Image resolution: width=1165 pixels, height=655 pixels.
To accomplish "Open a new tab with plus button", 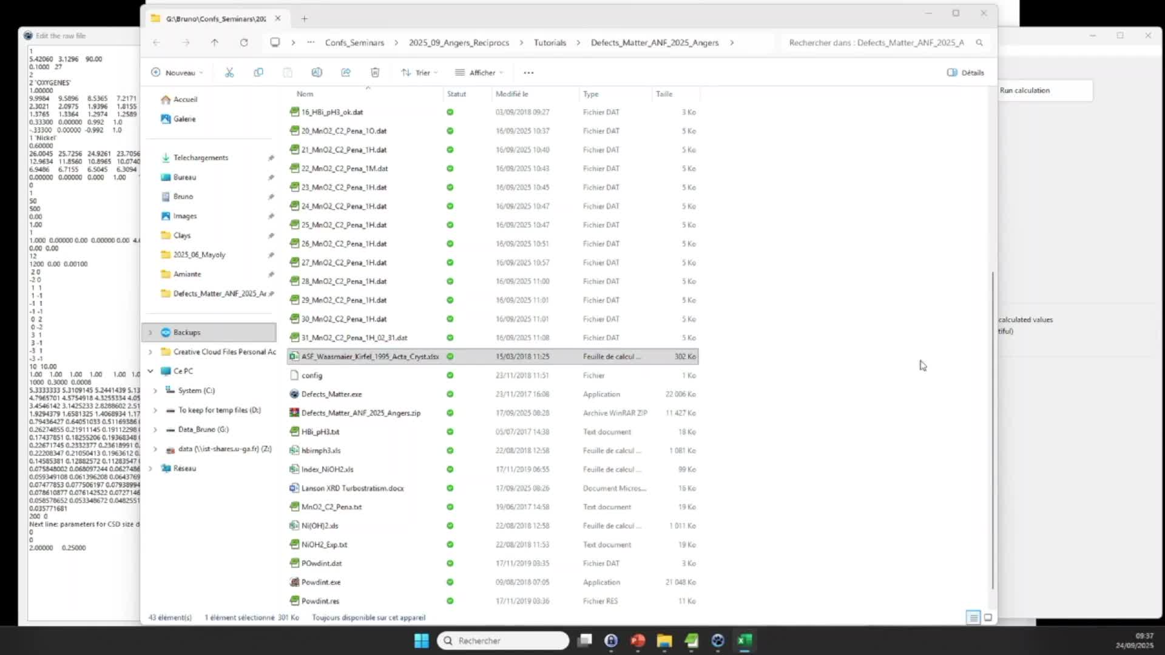I will pyautogui.click(x=305, y=19).
